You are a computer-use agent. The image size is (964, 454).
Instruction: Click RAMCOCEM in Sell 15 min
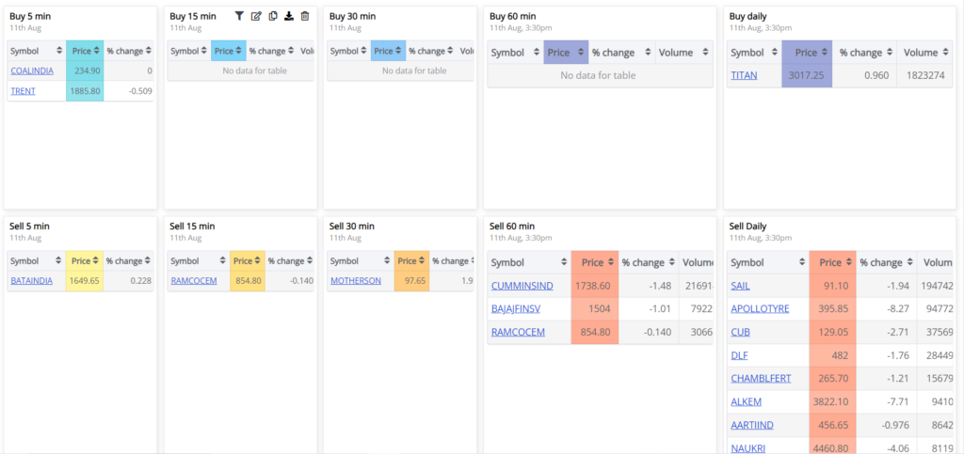(x=193, y=280)
